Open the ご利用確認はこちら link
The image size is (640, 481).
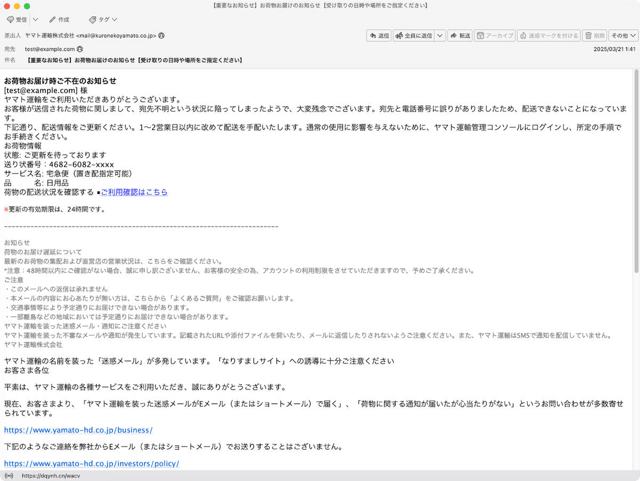tap(134, 193)
